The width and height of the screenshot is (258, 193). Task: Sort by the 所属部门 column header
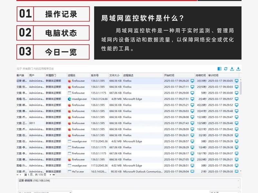coord(56,75)
